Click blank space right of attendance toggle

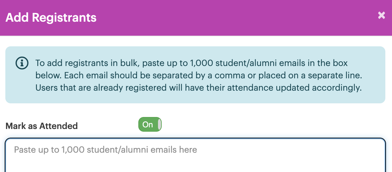click(x=273, y=124)
